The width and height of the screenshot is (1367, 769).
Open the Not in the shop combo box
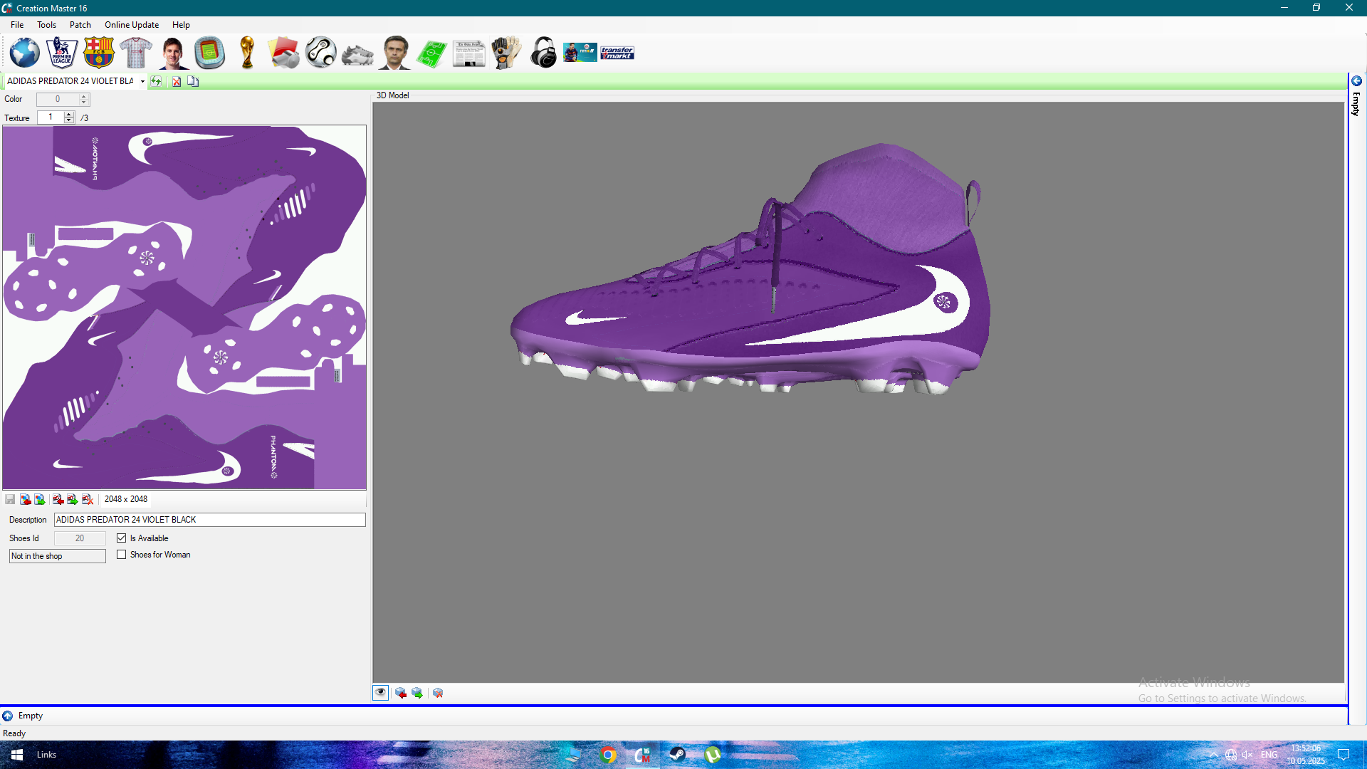(57, 556)
